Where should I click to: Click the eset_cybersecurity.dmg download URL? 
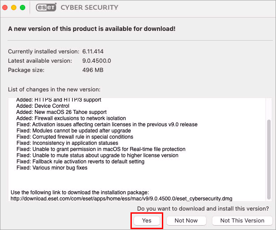tap(122, 199)
